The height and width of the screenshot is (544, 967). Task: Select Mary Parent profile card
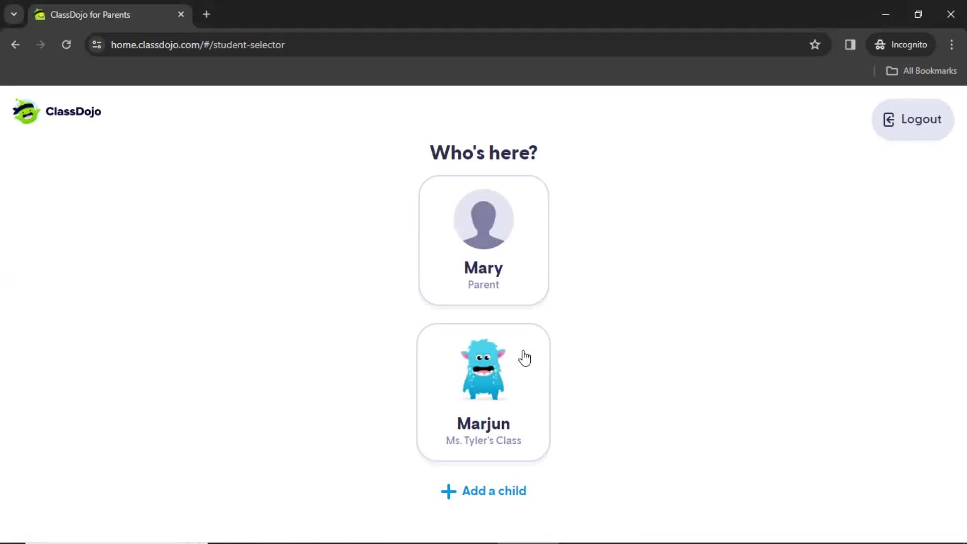click(x=483, y=240)
